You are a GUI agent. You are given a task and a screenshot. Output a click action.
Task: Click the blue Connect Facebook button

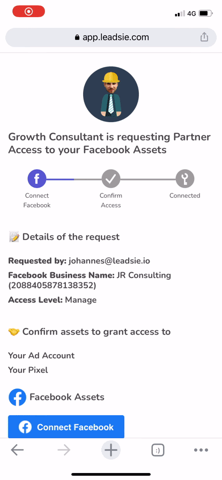[x=66, y=427]
